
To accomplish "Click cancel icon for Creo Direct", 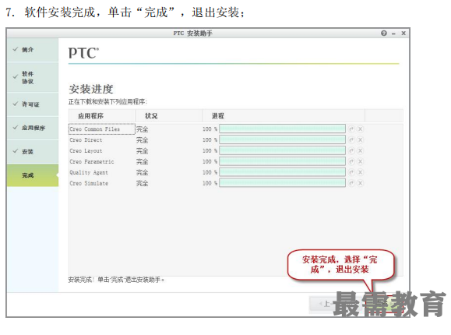I will point(360,140).
